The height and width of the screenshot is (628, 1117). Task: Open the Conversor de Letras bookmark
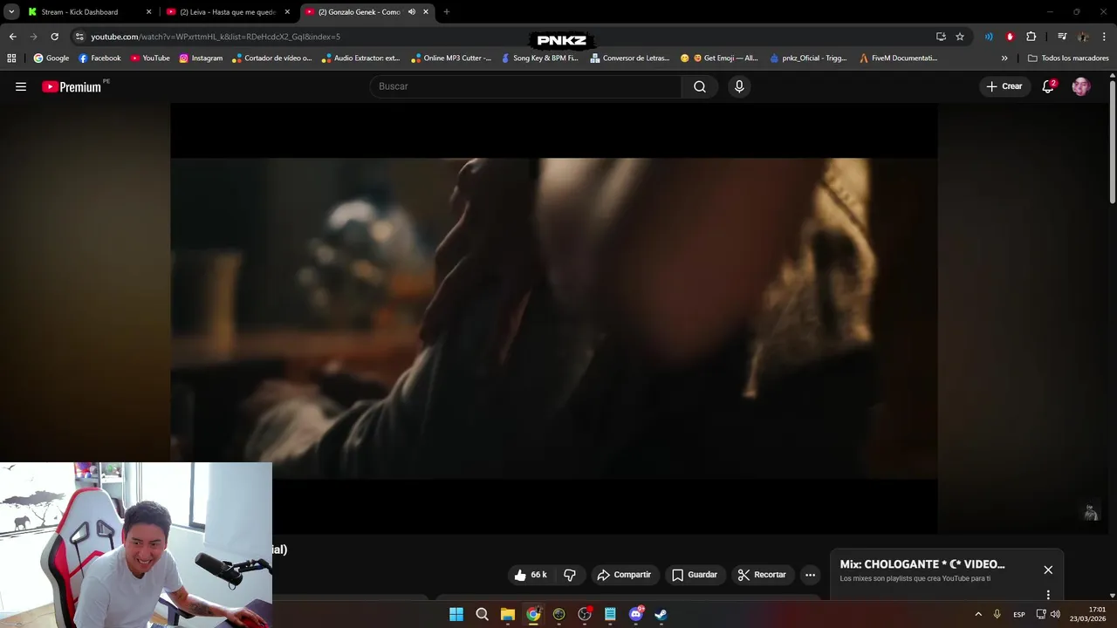[630, 58]
